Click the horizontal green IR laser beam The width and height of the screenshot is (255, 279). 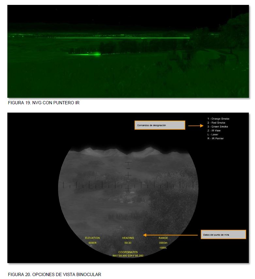tap(122, 38)
